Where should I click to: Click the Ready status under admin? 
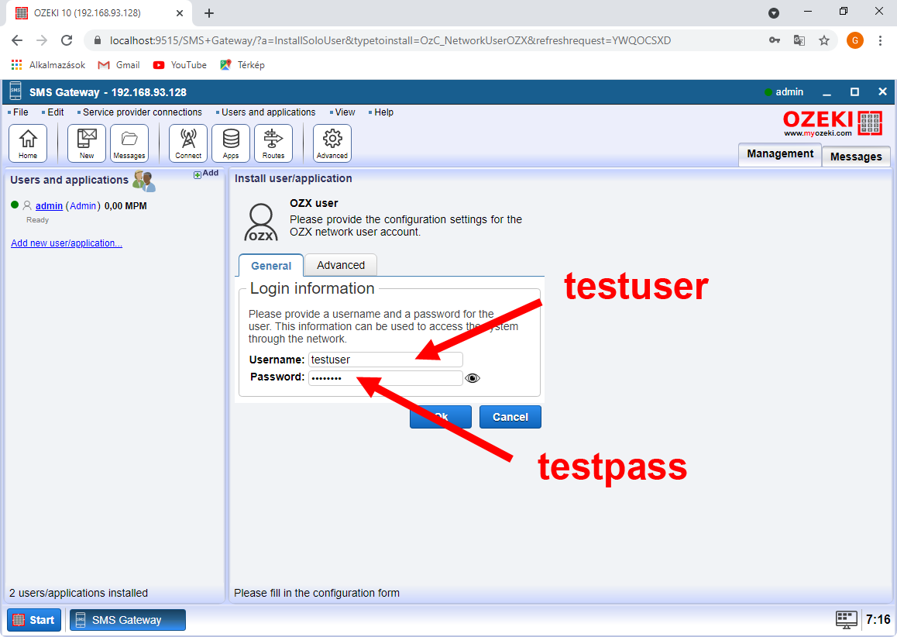[38, 220]
